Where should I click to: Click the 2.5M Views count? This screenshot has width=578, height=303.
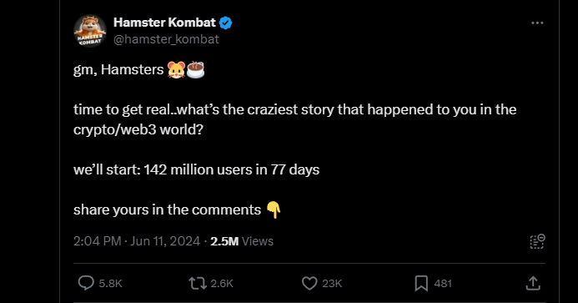tap(242, 241)
